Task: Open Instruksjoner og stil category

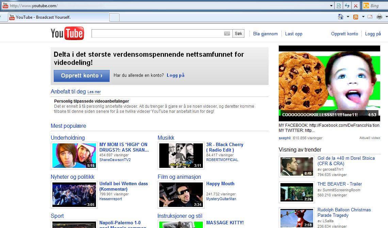Action: [x=180, y=216]
